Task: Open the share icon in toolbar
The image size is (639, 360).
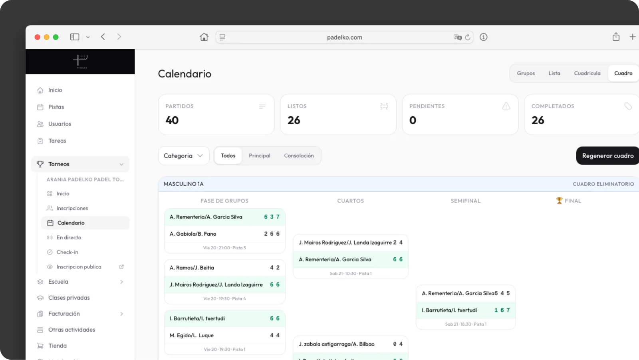Action: (616, 37)
